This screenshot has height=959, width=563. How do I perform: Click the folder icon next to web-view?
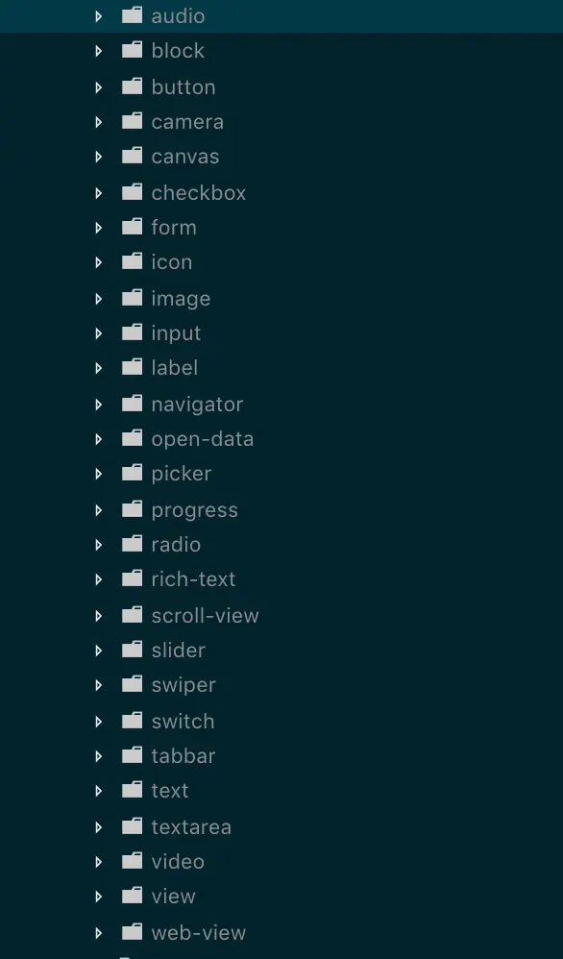click(x=132, y=932)
